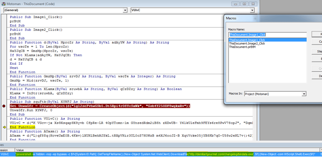The height and width of the screenshot is (157, 322).
Task: Click the breakpoint dot in margin
Action: tap(4, 106)
